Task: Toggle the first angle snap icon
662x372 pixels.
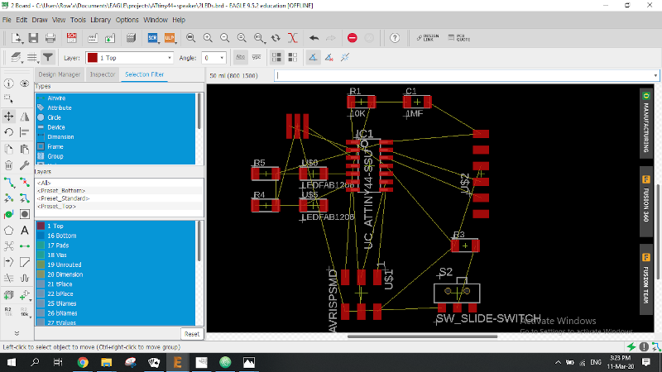Action: coord(313,57)
